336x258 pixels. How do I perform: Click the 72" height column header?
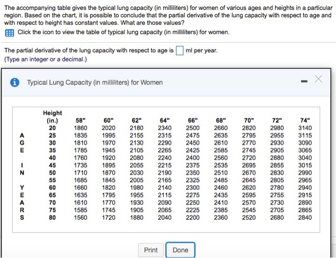[x=277, y=120]
